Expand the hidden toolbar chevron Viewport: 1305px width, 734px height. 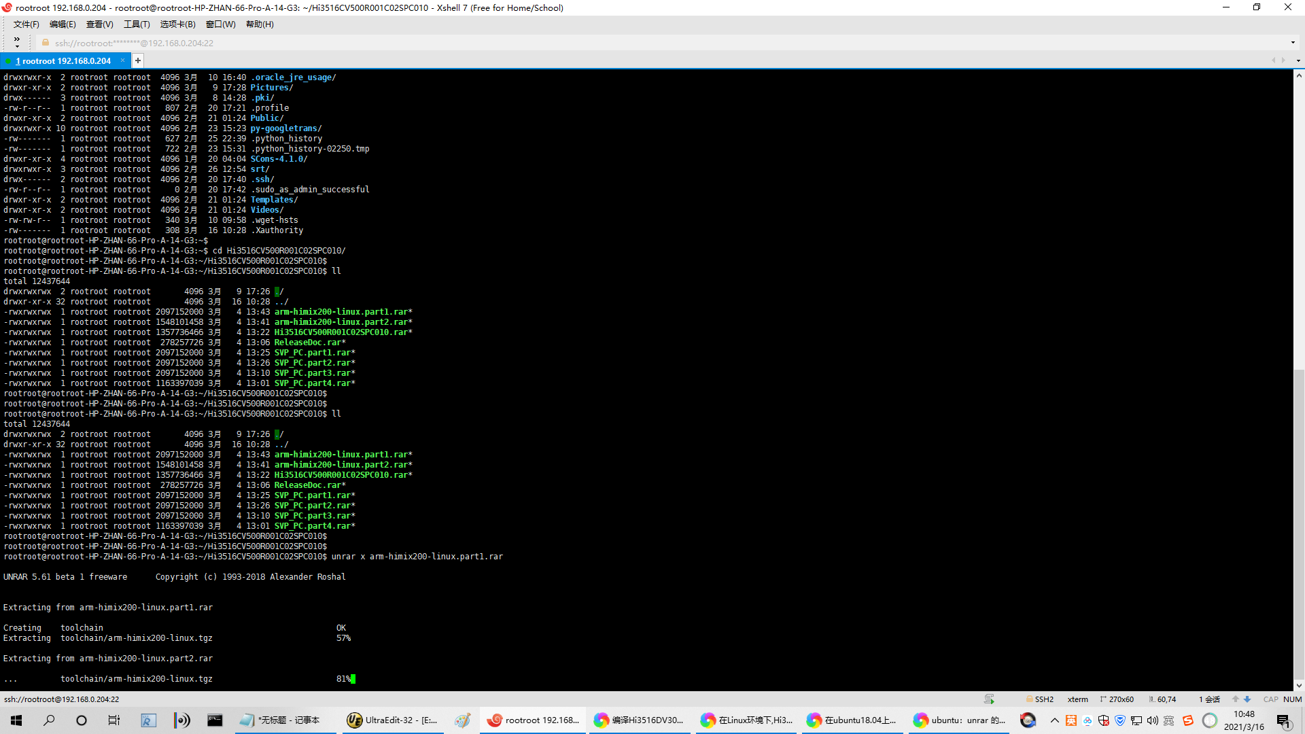[17, 42]
